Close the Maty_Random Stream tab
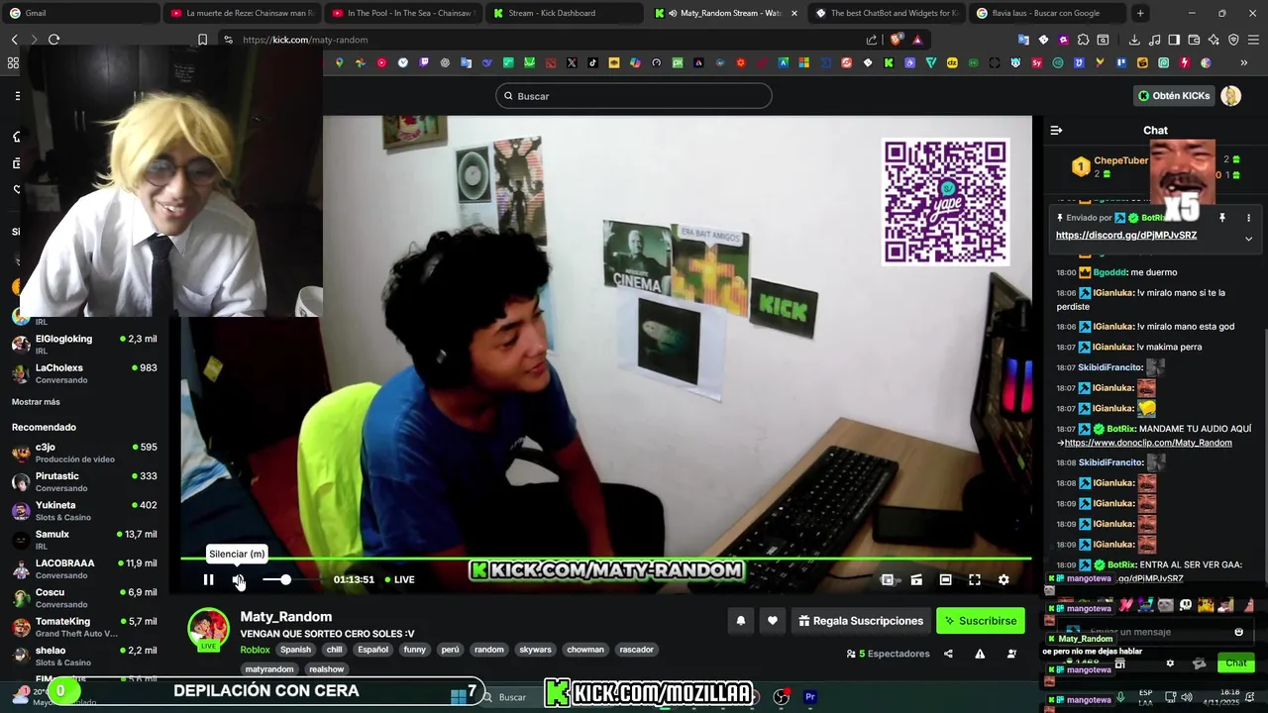Viewport: 1268px width, 713px height. pyautogui.click(x=793, y=13)
